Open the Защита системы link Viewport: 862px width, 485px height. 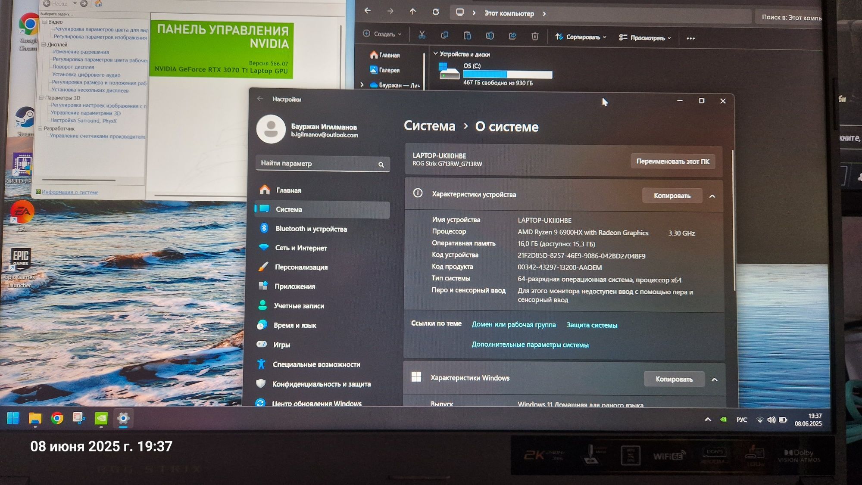[x=592, y=325]
